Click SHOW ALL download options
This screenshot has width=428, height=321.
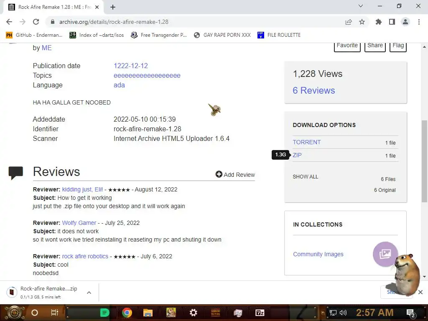tap(305, 177)
